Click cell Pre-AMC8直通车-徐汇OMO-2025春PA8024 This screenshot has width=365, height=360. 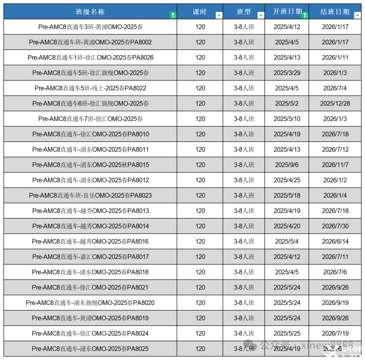click(x=90, y=333)
